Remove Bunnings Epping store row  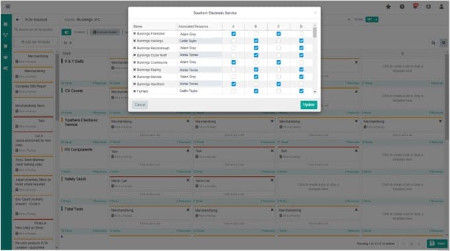click(x=134, y=69)
